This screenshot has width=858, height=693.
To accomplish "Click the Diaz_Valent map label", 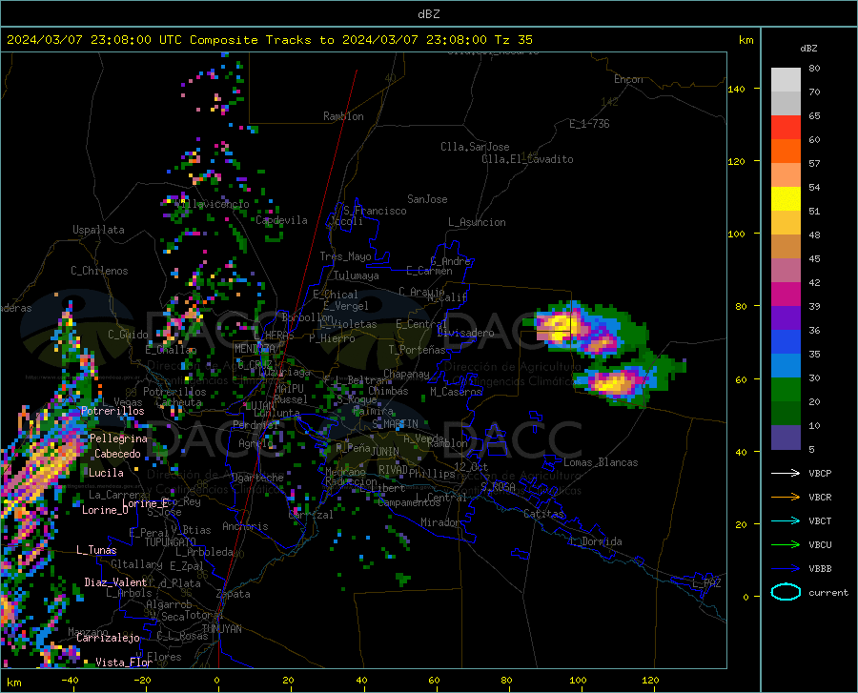I will [x=115, y=582].
